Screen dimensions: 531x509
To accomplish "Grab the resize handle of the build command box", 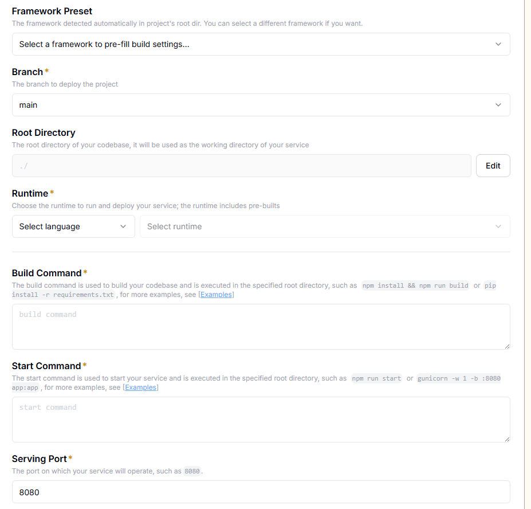I will click(507, 346).
